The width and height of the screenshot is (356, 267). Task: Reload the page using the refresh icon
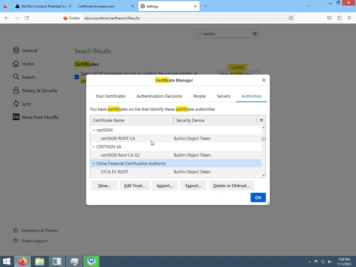[27, 18]
